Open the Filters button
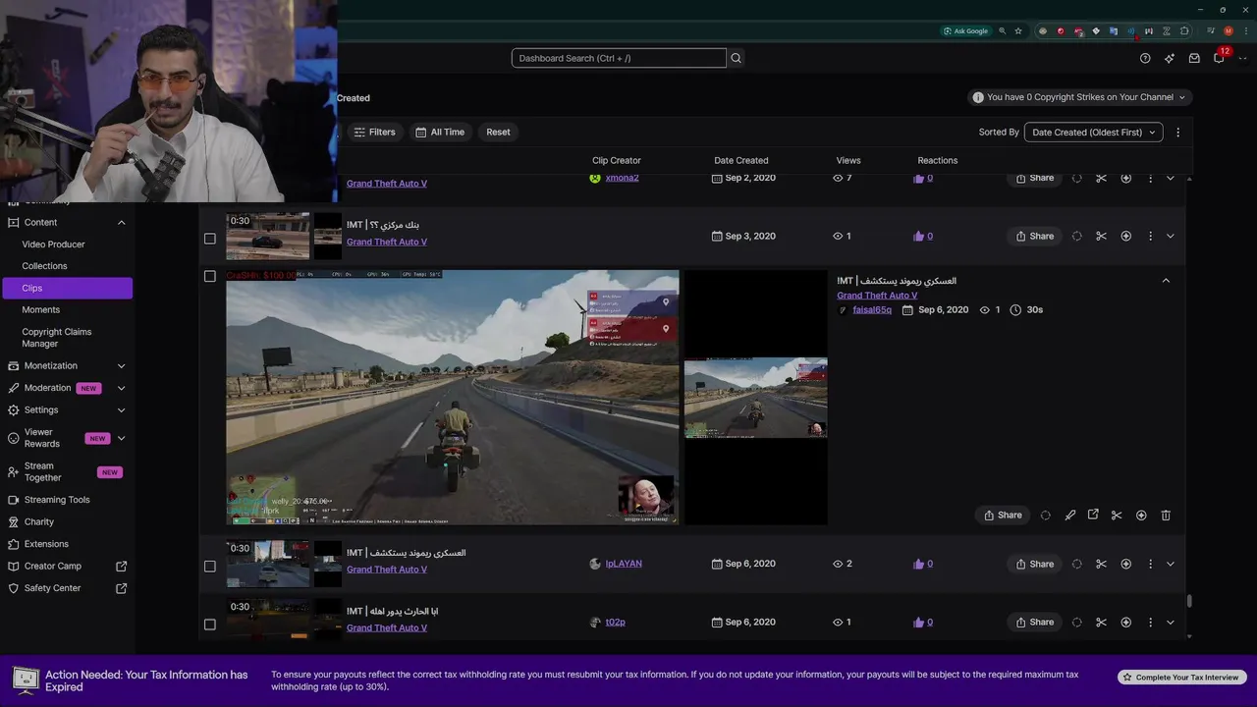Image resolution: width=1257 pixels, height=707 pixels. pos(374,132)
